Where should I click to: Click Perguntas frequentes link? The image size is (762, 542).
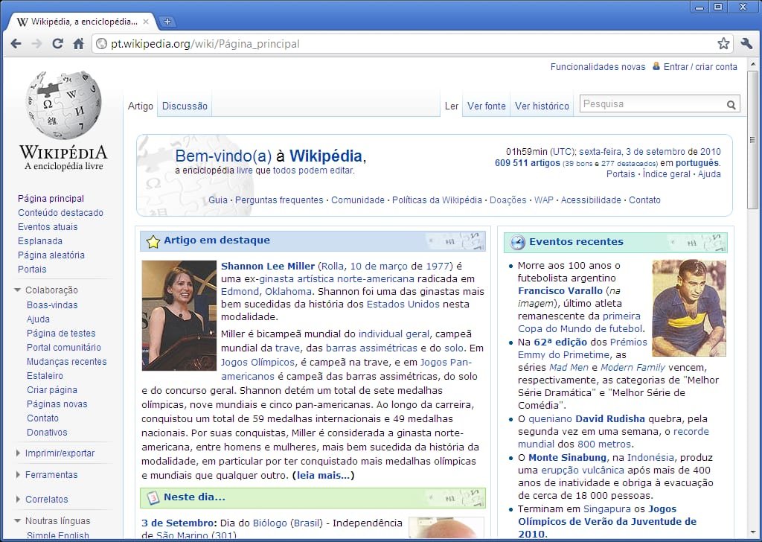click(x=279, y=200)
